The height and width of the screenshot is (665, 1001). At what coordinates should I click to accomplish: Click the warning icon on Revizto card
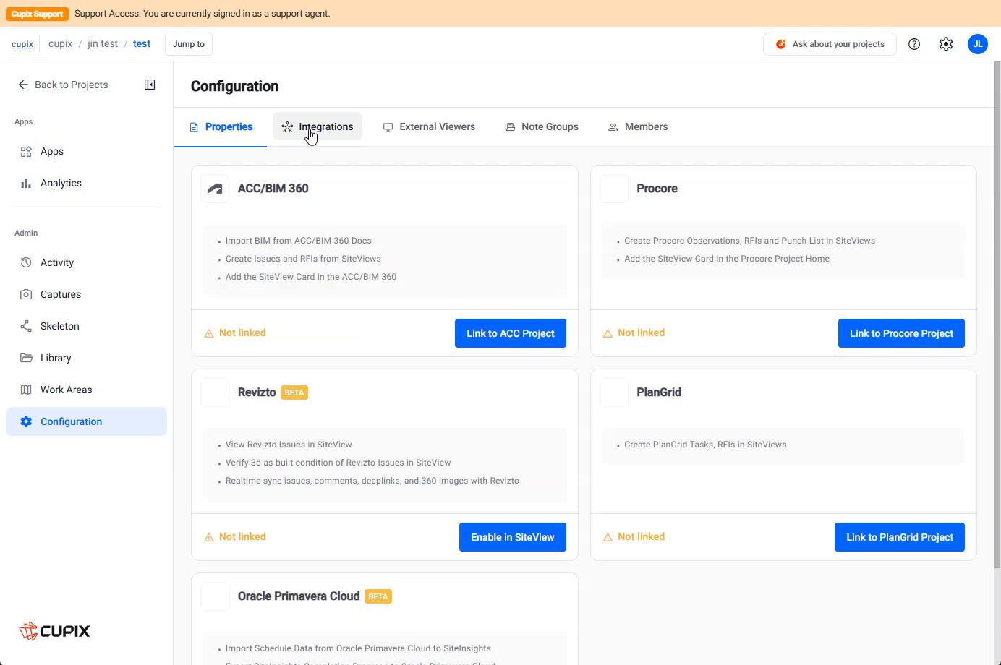(209, 537)
